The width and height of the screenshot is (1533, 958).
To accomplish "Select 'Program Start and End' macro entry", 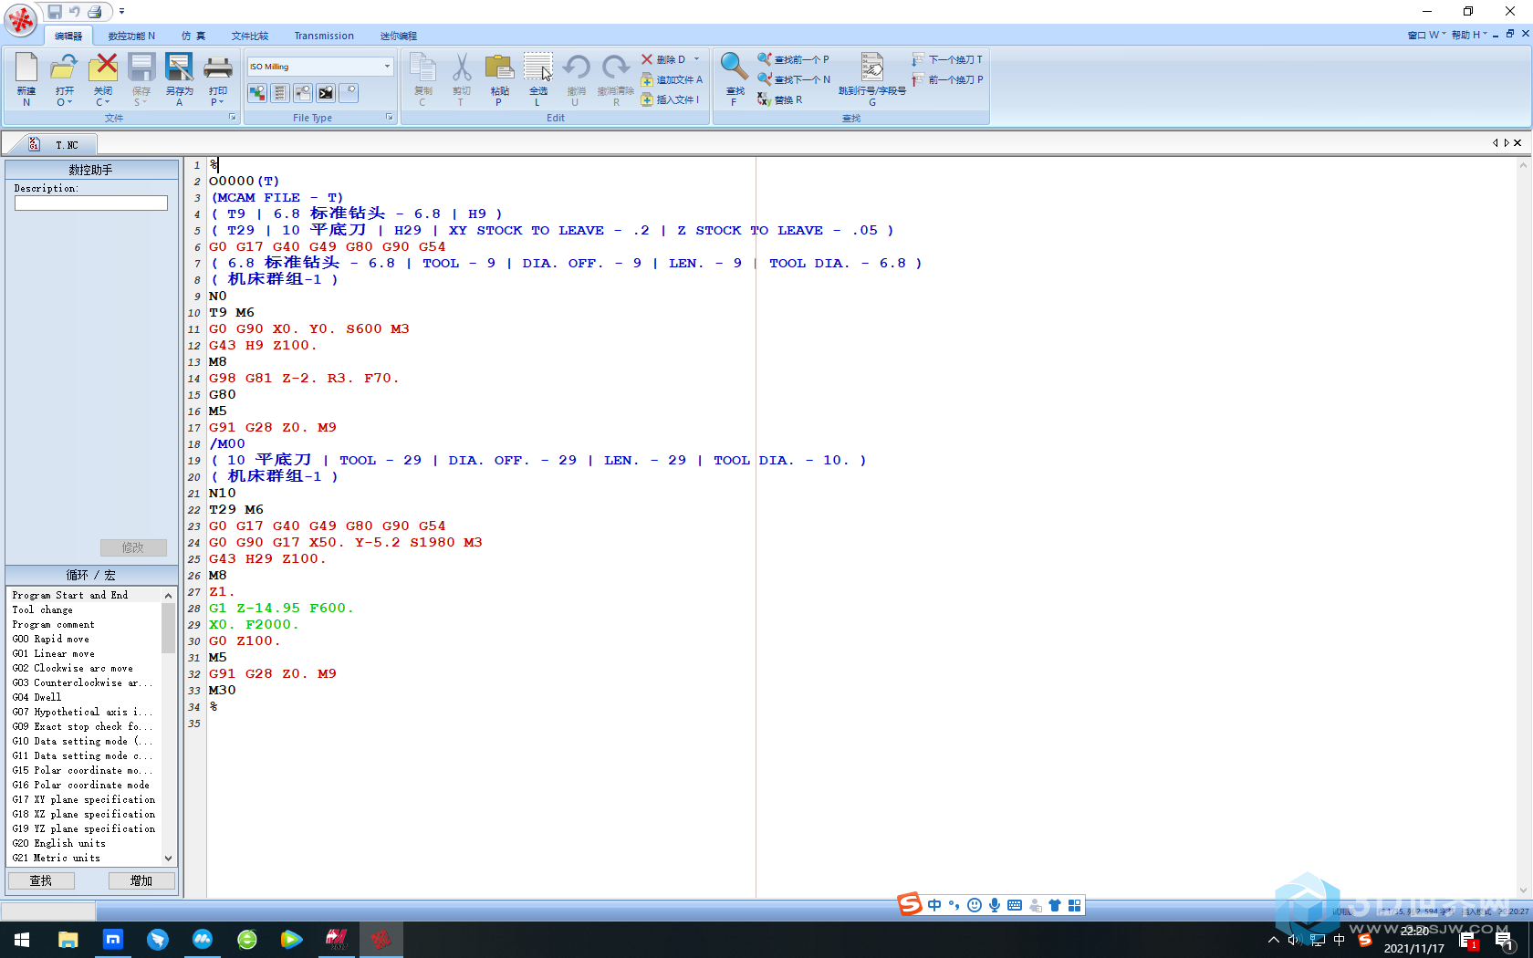I will click(x=70, y=595).
